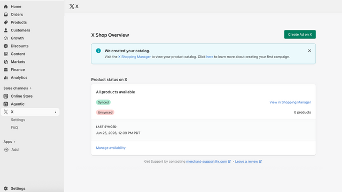Screen dimensions: 342x192
Task: Click 'We created your catalog.' banner title
Action: click(x=127, y=51)
